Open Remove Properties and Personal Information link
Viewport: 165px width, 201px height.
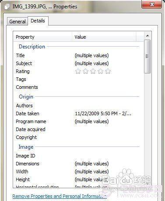[x=60, y=196]
